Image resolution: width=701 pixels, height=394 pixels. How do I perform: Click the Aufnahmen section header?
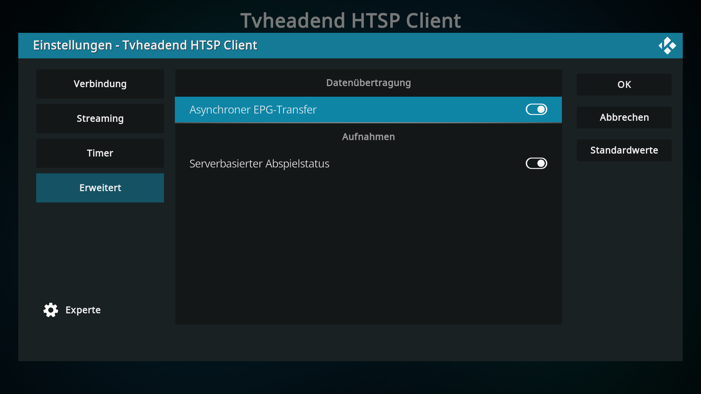click(368, 137)
